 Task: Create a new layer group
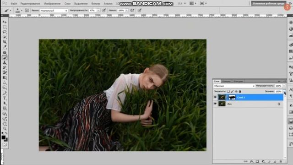pyautogui.click(x=269, y=161)
